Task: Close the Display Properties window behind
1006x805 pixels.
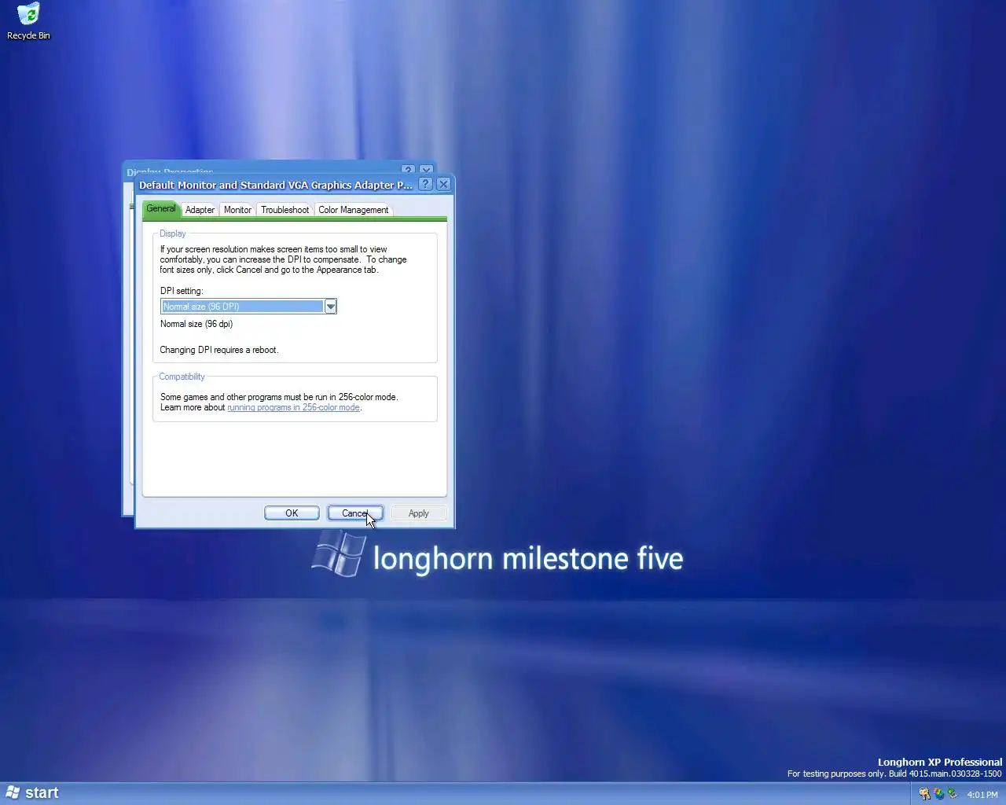Action: [426, 169]
